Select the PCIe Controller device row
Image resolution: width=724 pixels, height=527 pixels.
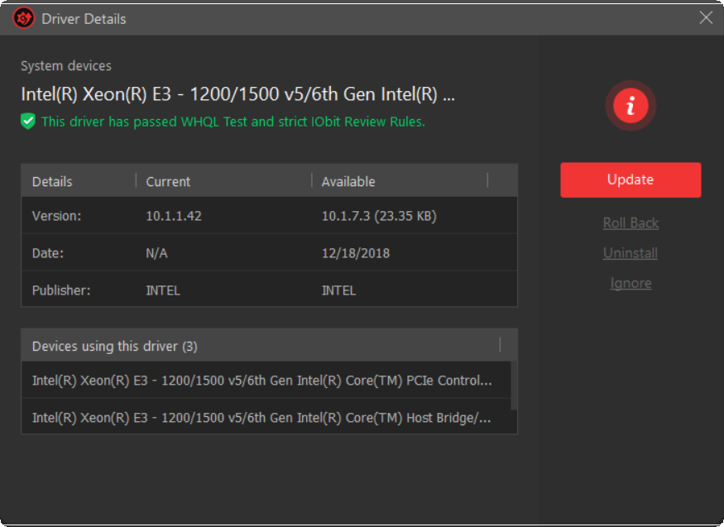(266, 381)
